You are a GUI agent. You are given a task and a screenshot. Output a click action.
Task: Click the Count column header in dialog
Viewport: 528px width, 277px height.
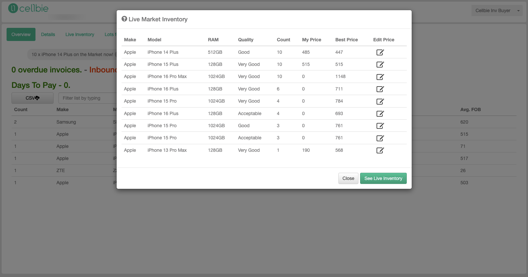(x=283, y=40)
